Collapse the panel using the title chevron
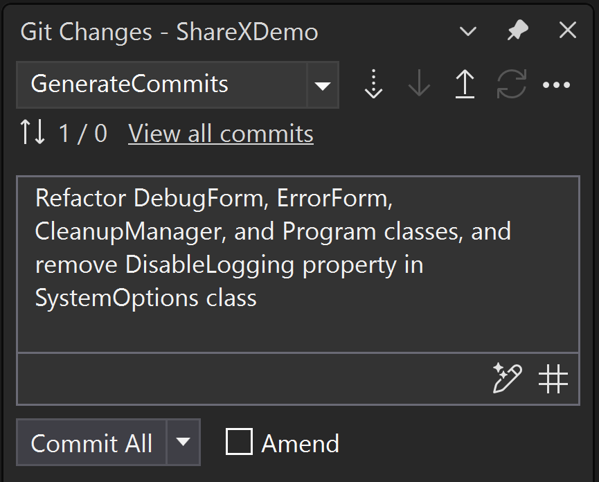The height and width of the screenshot is (482, 599). [x=467, y=31]
